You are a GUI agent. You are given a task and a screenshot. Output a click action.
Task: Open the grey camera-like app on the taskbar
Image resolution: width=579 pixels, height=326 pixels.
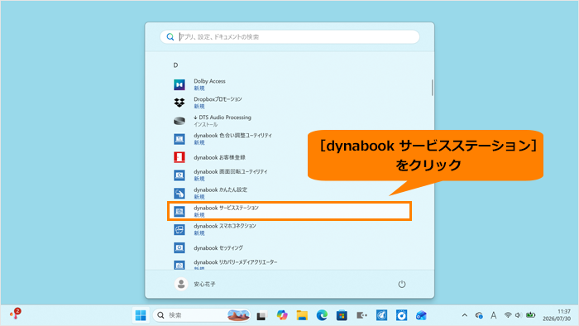coord(361,315)
